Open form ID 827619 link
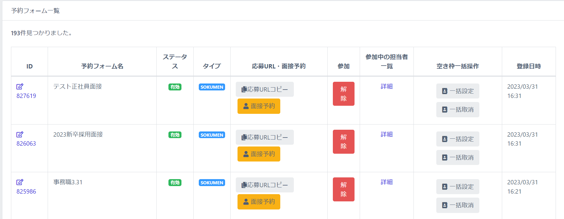 26,96
